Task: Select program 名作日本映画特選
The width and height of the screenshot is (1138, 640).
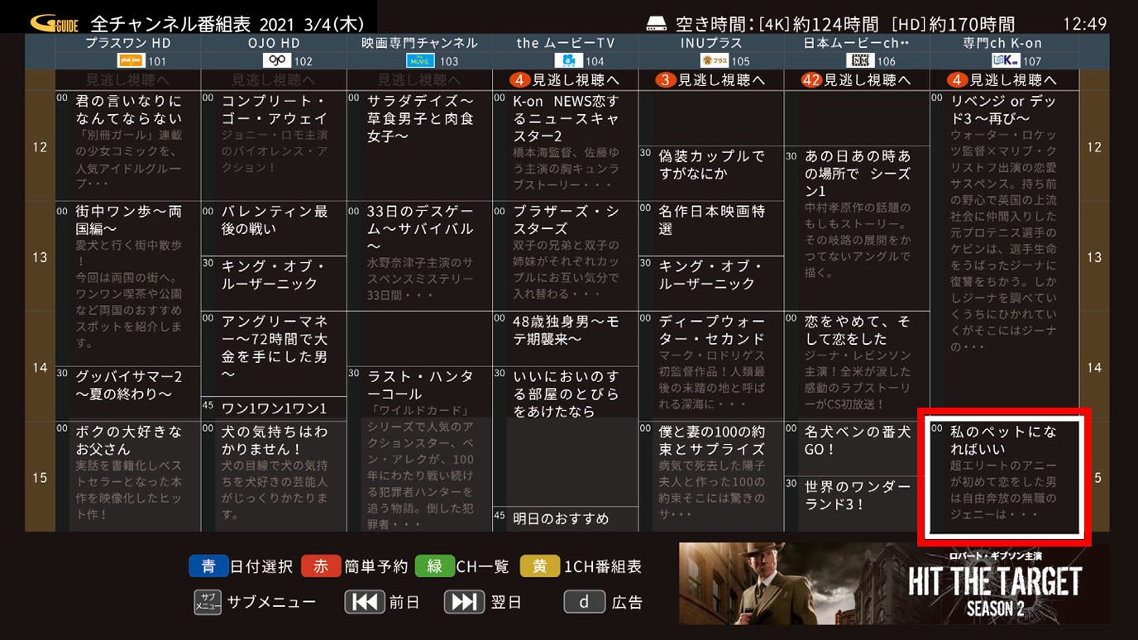Action: 711,228
